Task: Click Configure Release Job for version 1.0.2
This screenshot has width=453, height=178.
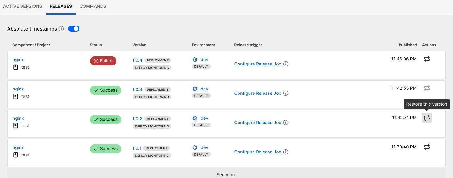Action: tap(258, 123)
